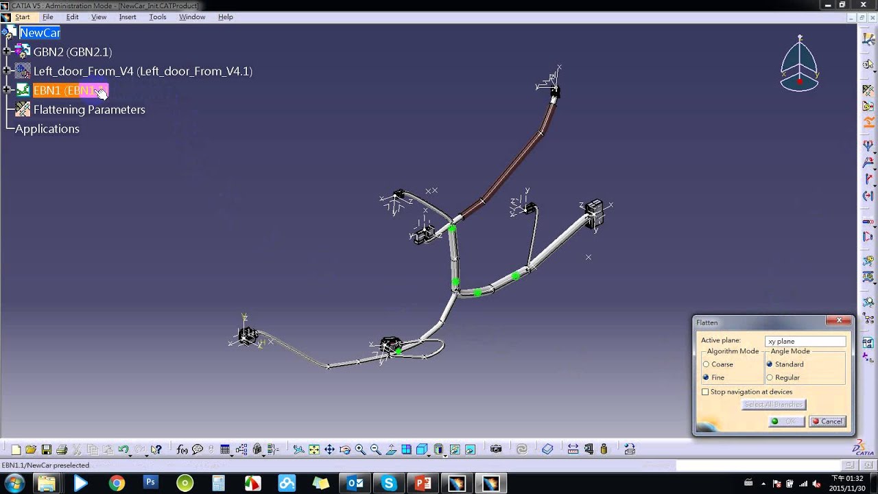878x494 pixels.
Task: Click the Zoom In magnifier icon
Action: pos(360,449)
